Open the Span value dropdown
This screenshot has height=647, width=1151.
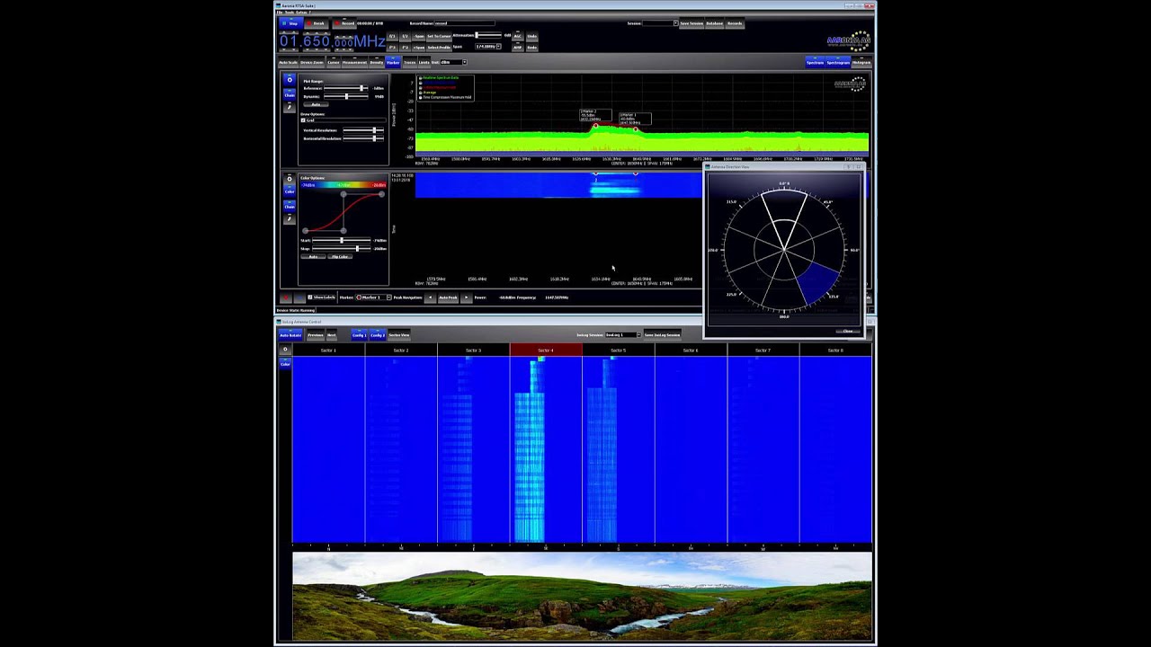(498, 46)
